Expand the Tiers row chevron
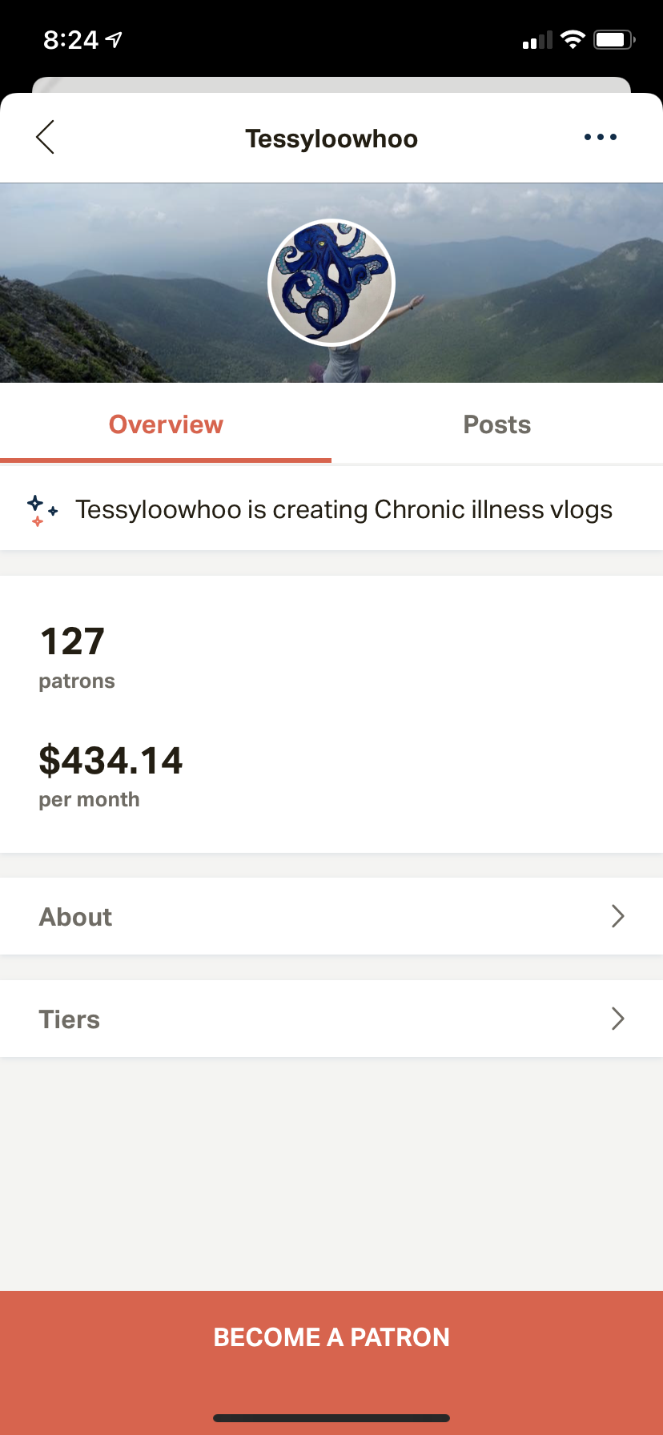This screenshot has height=1435, width=663. [x=617, y=1019]
